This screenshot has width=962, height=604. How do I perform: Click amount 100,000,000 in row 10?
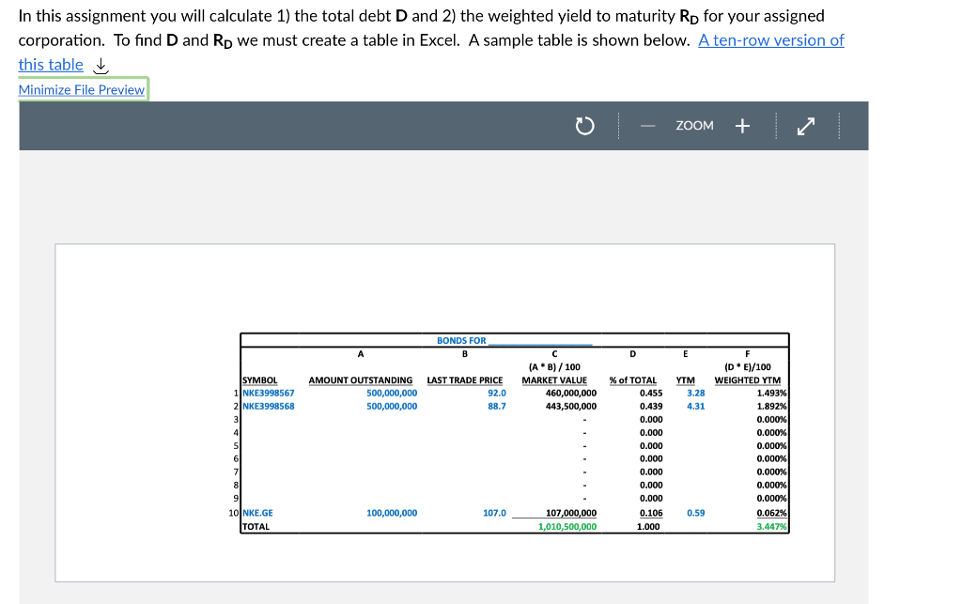click(x=392, y=513)
